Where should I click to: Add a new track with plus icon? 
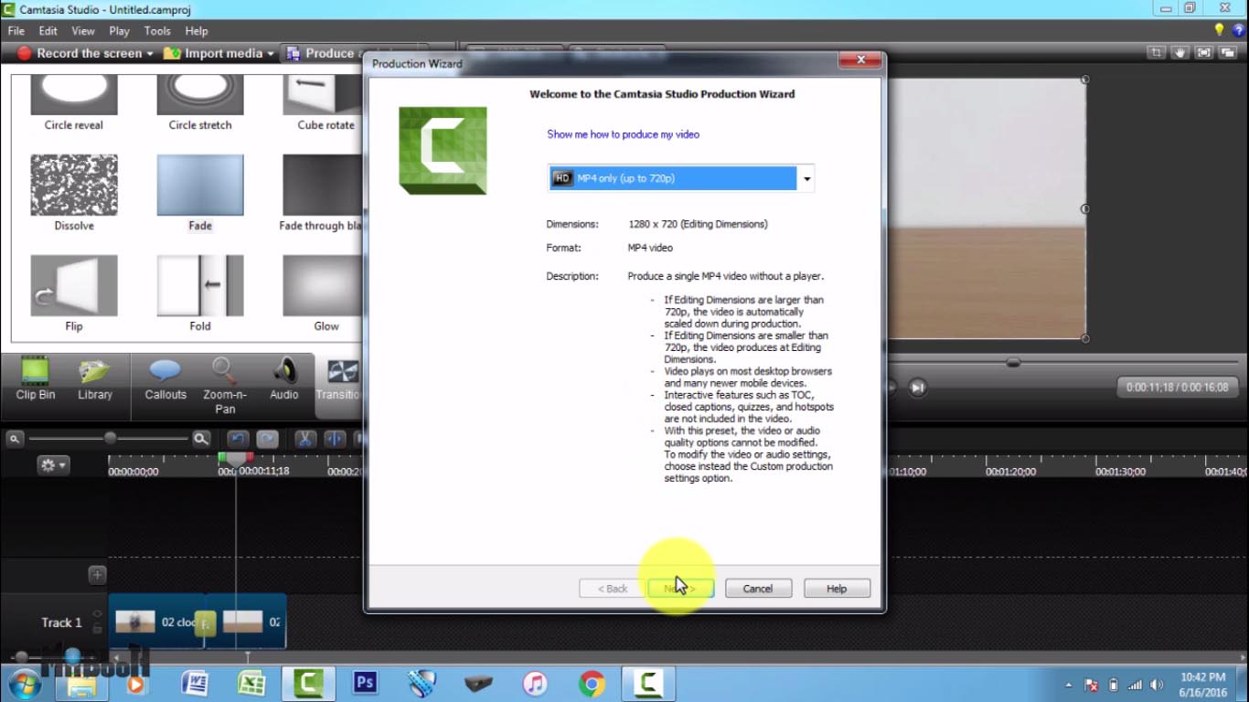pyautogui.click(x=97, y=575)
